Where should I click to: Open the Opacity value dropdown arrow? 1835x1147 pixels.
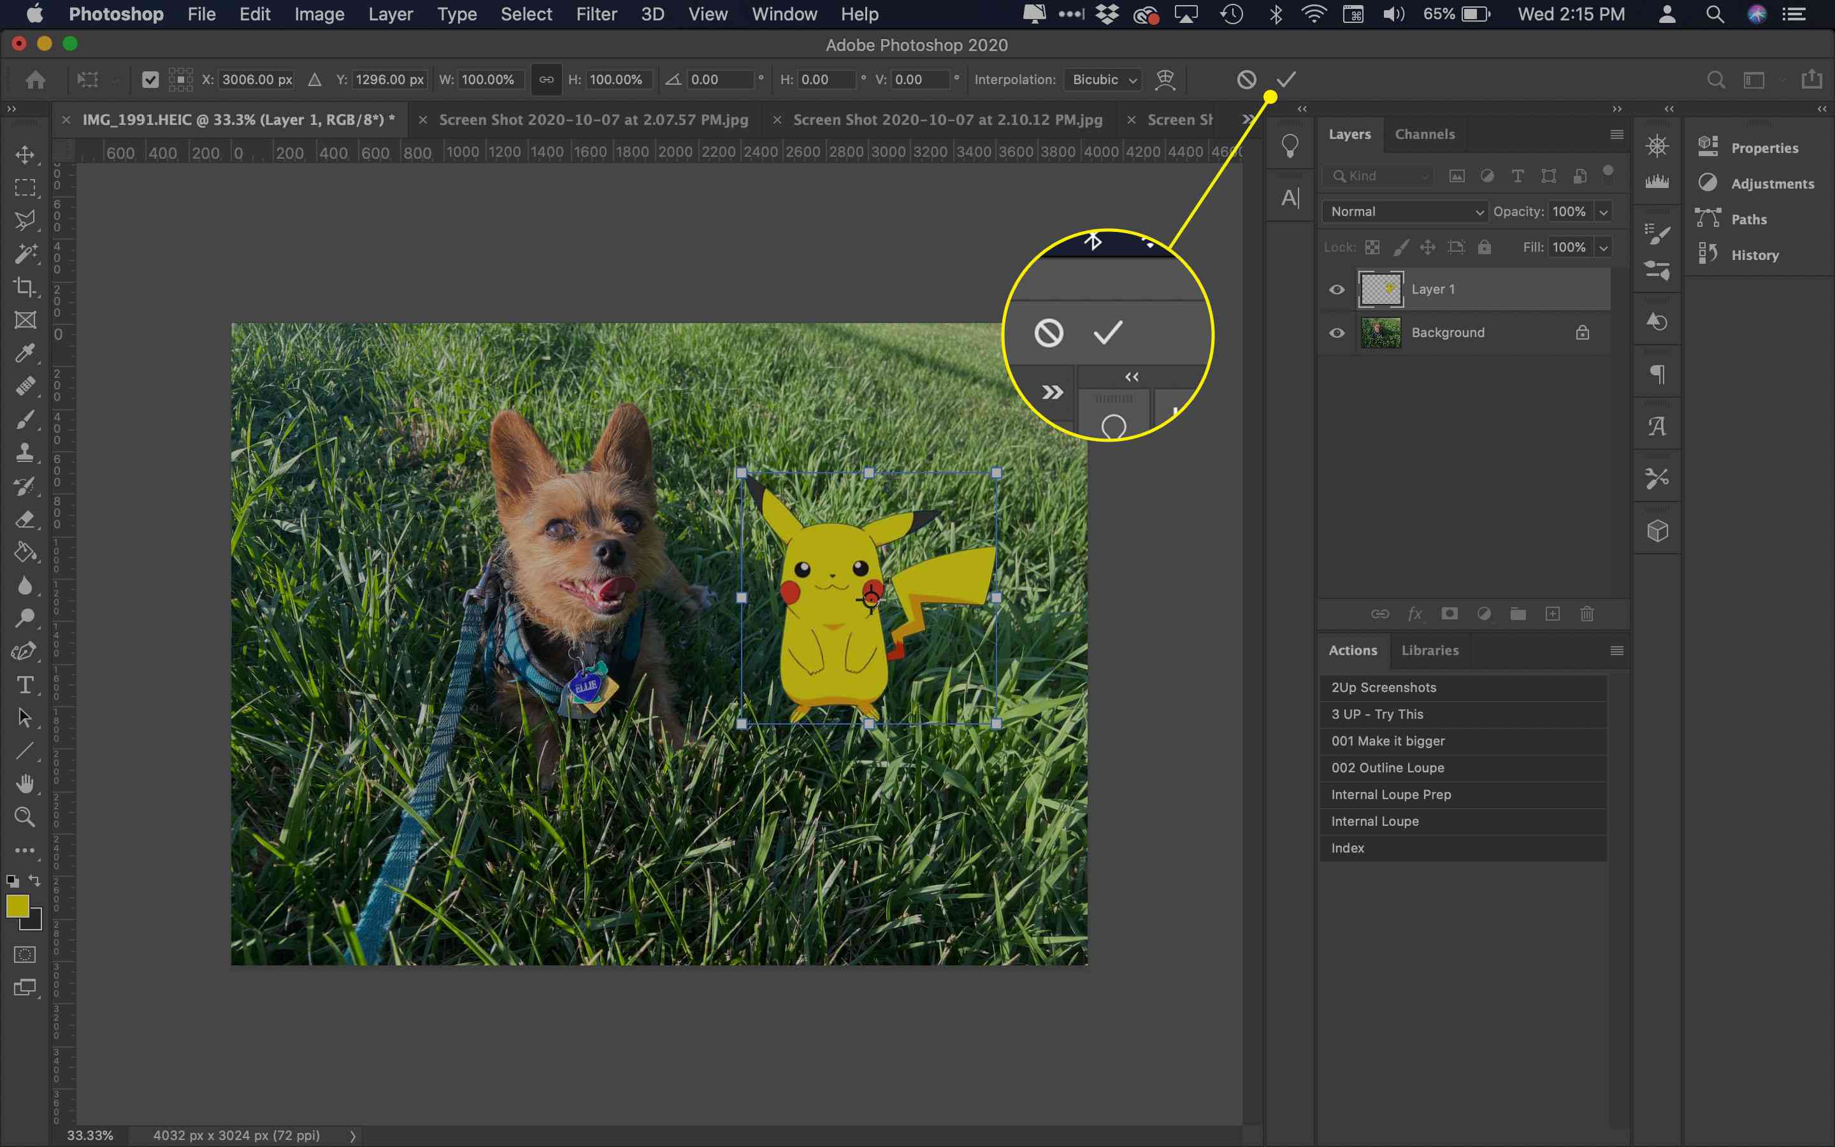(x=1604, y=212)
